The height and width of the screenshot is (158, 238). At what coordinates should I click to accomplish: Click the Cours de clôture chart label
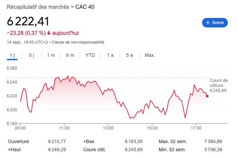(x=219, y=83)
